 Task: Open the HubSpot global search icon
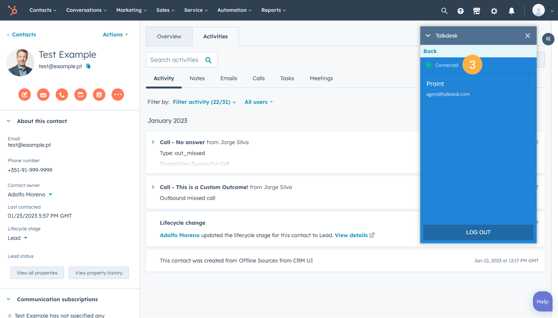pyautogui.click(x=444, y=11)
